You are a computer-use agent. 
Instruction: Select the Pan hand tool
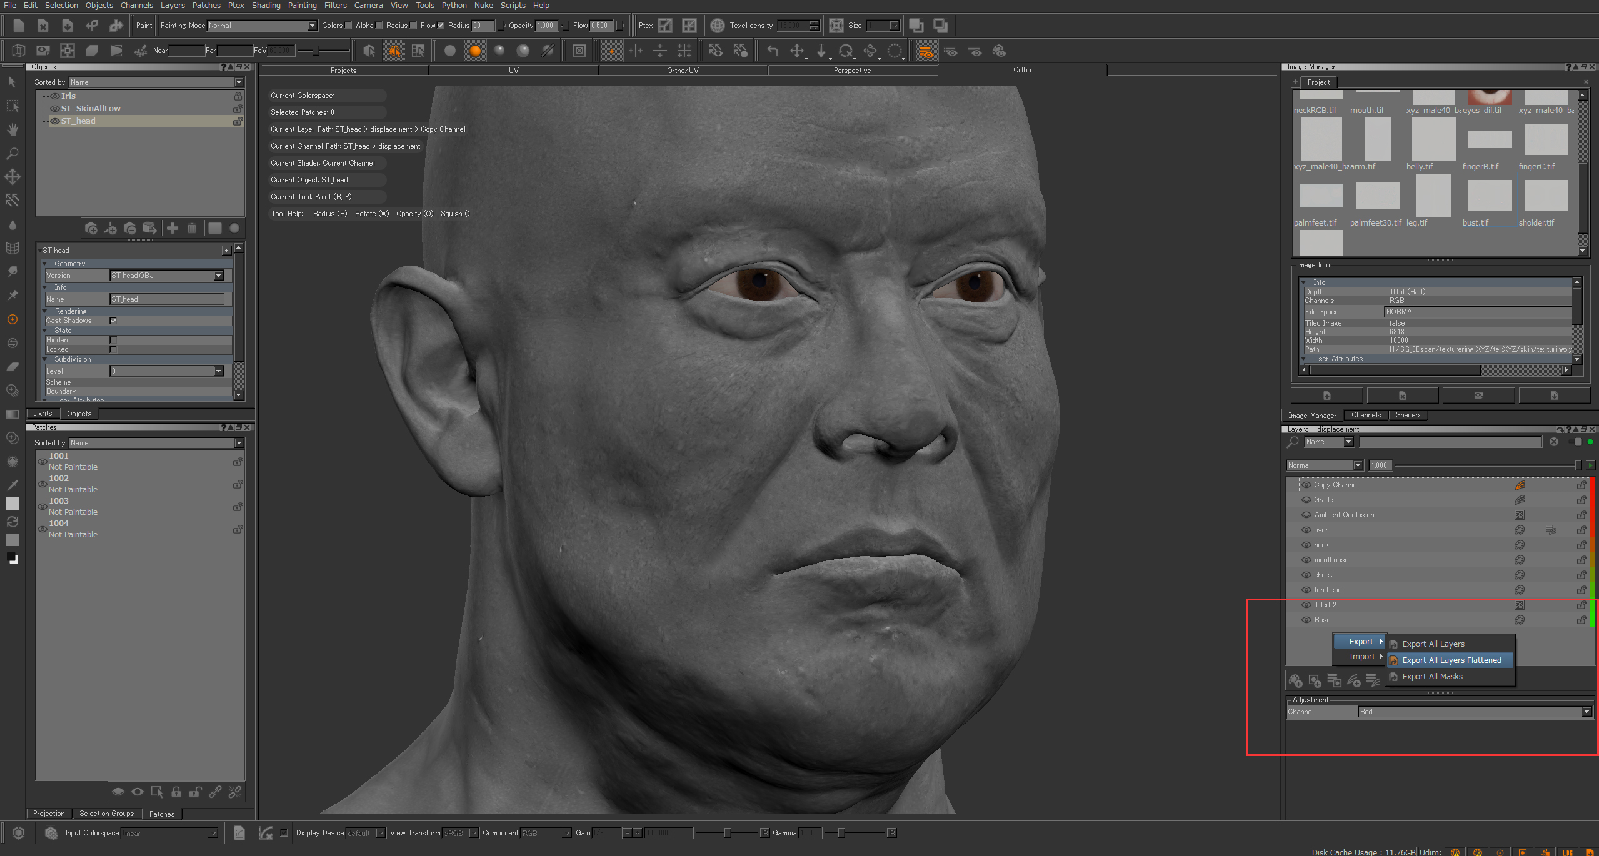click(x=12, y=129)
